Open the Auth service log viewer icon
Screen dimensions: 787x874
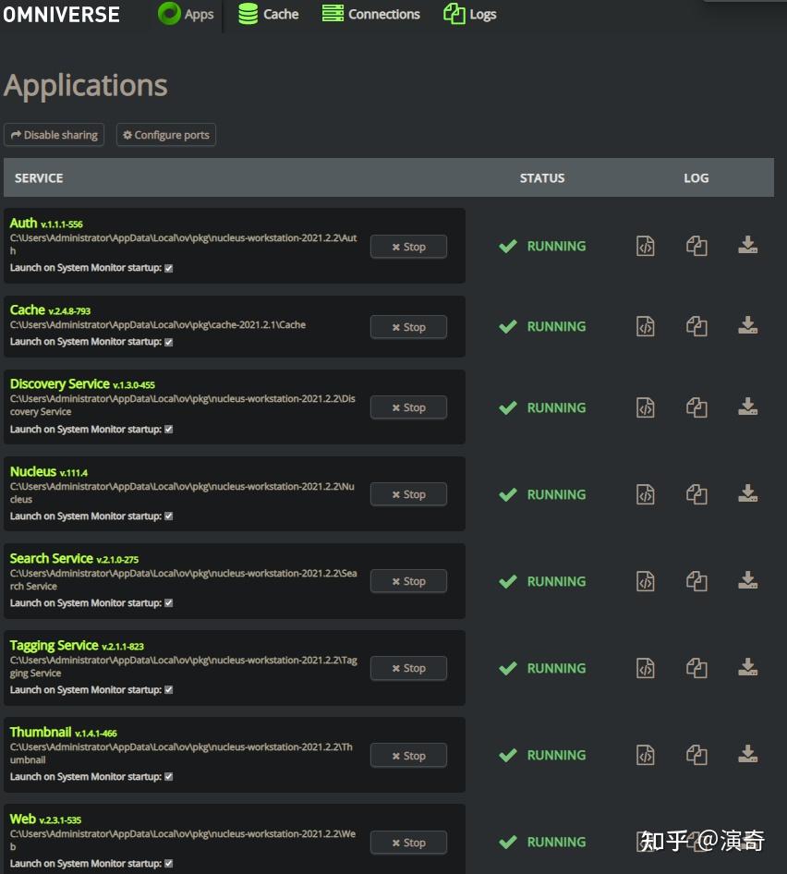coord(646,247)
